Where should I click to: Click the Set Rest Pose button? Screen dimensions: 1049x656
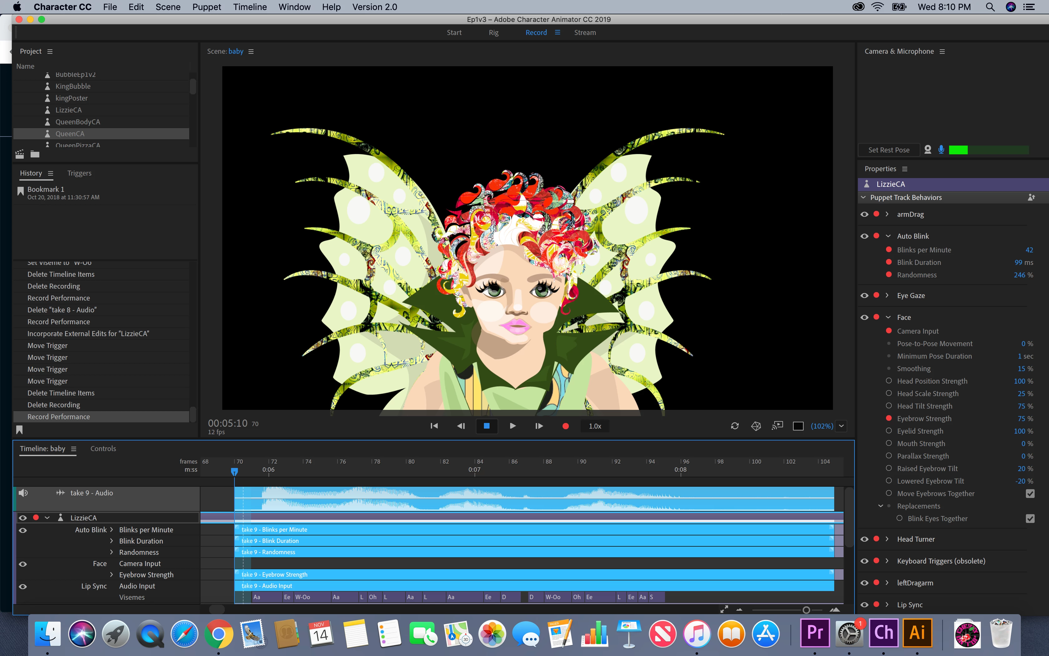(x=889, y=150)
